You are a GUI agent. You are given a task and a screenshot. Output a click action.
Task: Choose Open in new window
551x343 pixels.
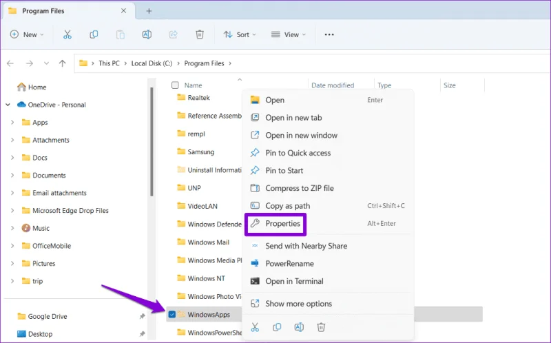click(x=328, y=135)
